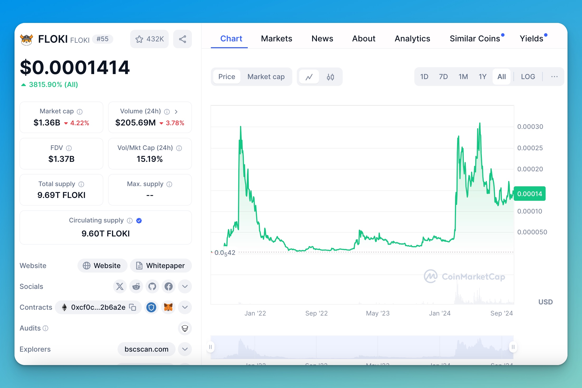Open FDV info icon
The width and height of the screenshot is (582, 388).
coord(69,148)
